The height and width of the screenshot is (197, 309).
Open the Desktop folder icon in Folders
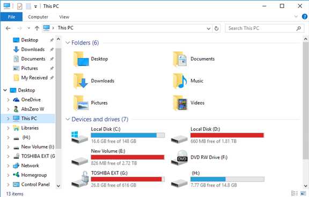tap(81, 59)
